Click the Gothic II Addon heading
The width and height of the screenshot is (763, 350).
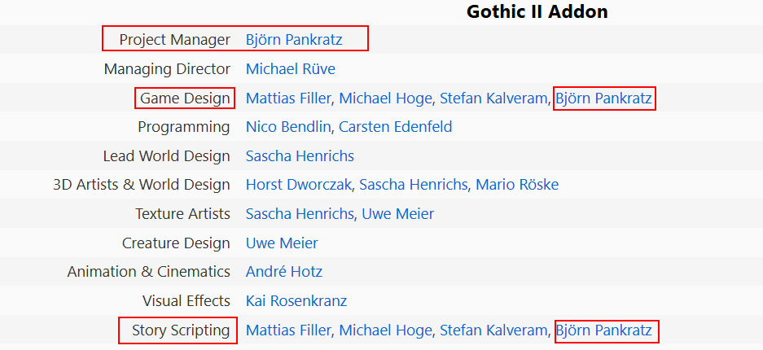(x=537, y=12)
